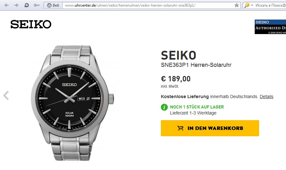Open the search engine dropdown arrow
The image size is (286, 170).
click(252, 5)
